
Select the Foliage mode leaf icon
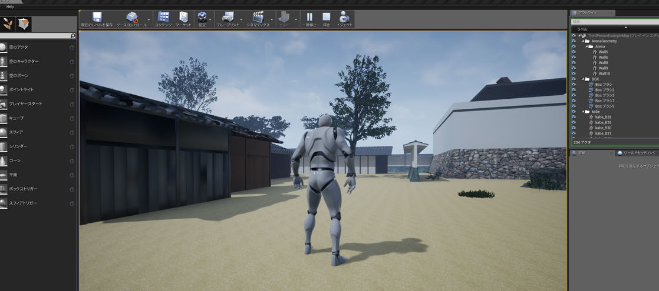point(8,24)
